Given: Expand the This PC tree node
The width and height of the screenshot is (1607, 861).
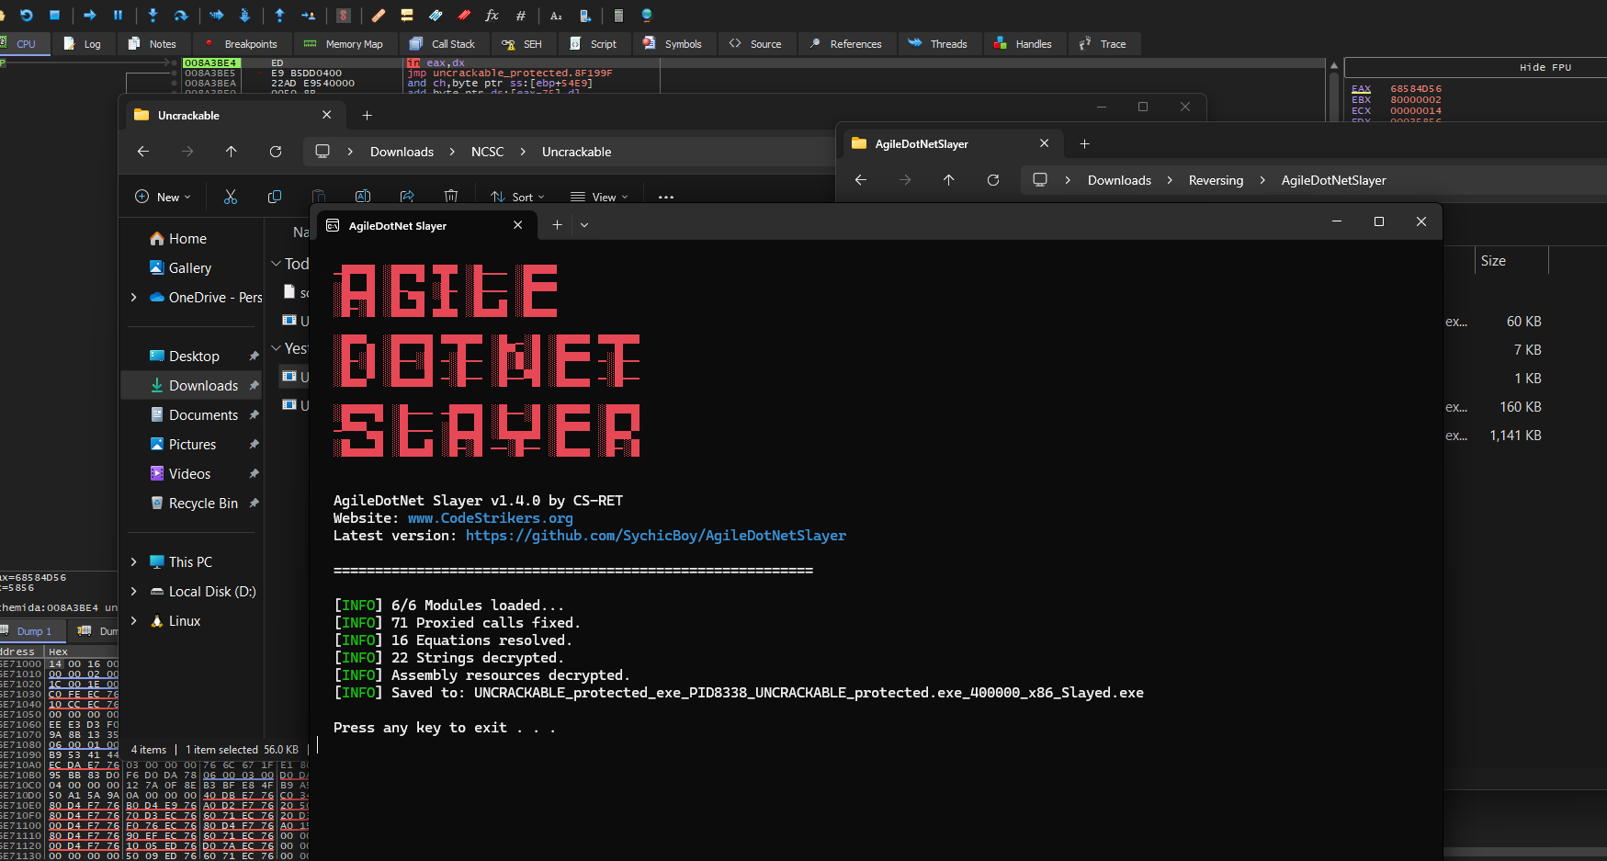Looking at the screenshot, I should click(134, 562).
